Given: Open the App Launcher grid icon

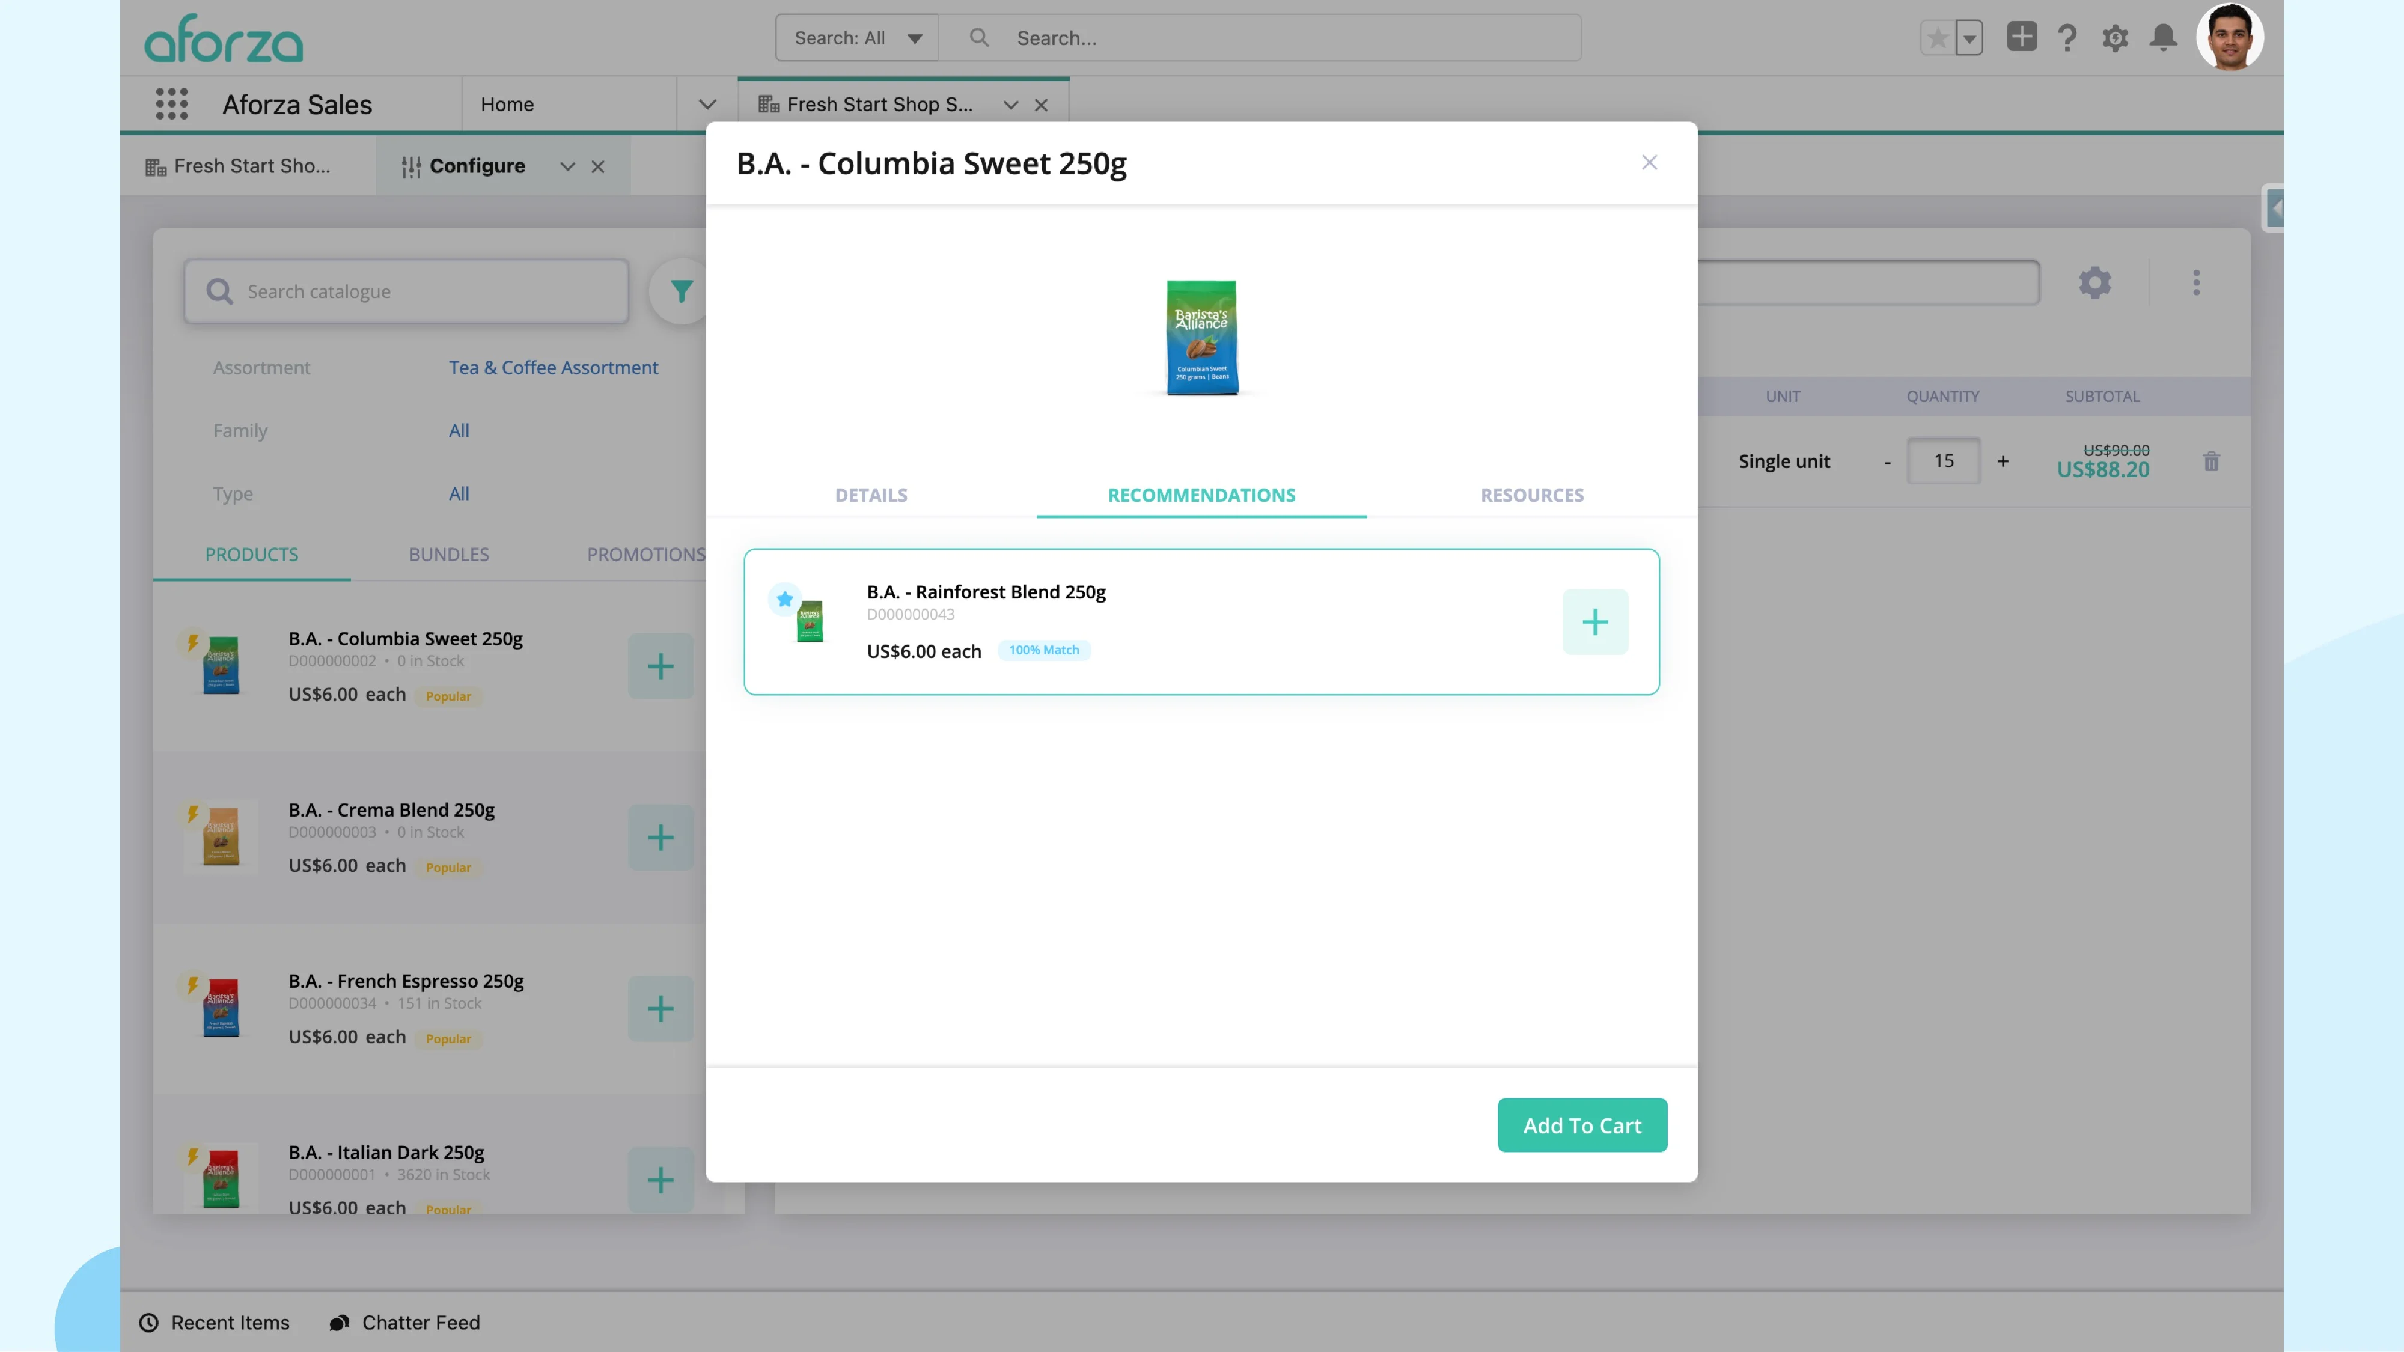Looking at the screenshot, I should pyautogui.click(x=172, y=103).
